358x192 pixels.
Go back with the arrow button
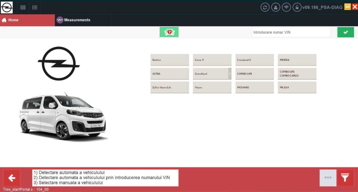click(x=12, y=178)
